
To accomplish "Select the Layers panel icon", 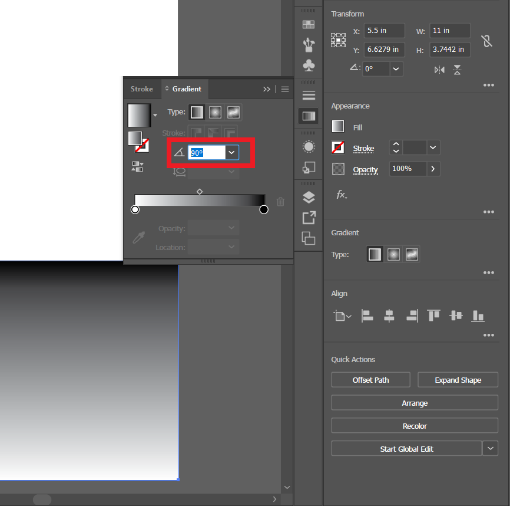I will 309,198.
